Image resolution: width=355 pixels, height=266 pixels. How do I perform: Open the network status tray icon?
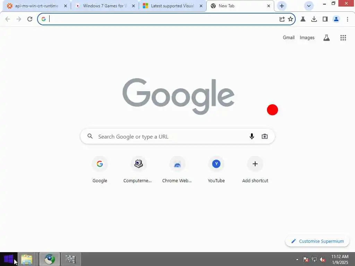tap(314, 259)
